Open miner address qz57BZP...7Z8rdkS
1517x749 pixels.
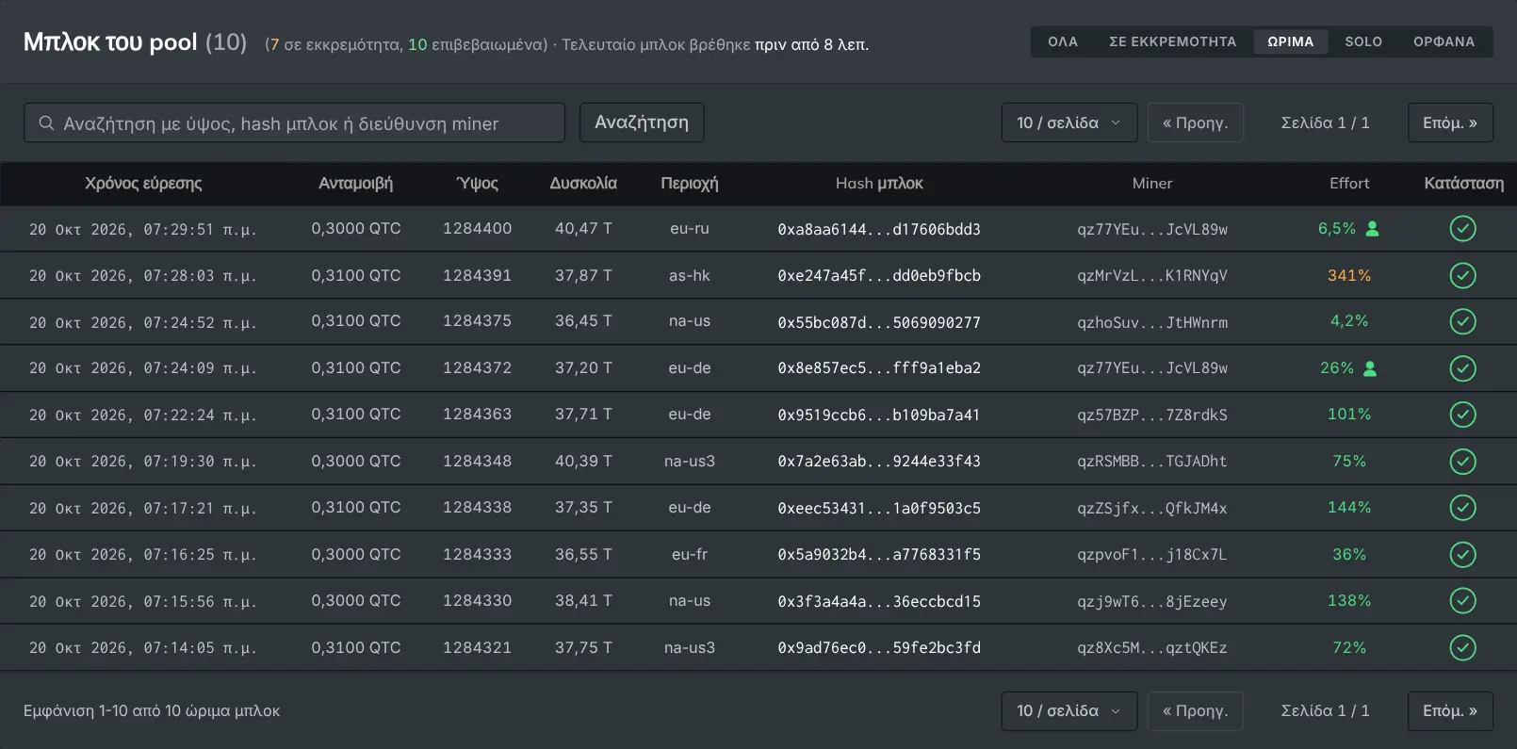coord(1152,415)
